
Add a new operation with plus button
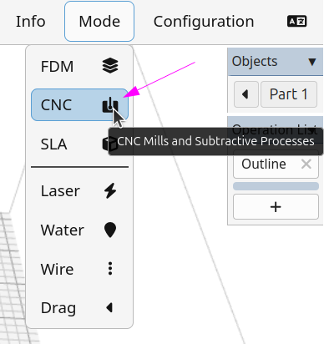(x=276, y=207)
